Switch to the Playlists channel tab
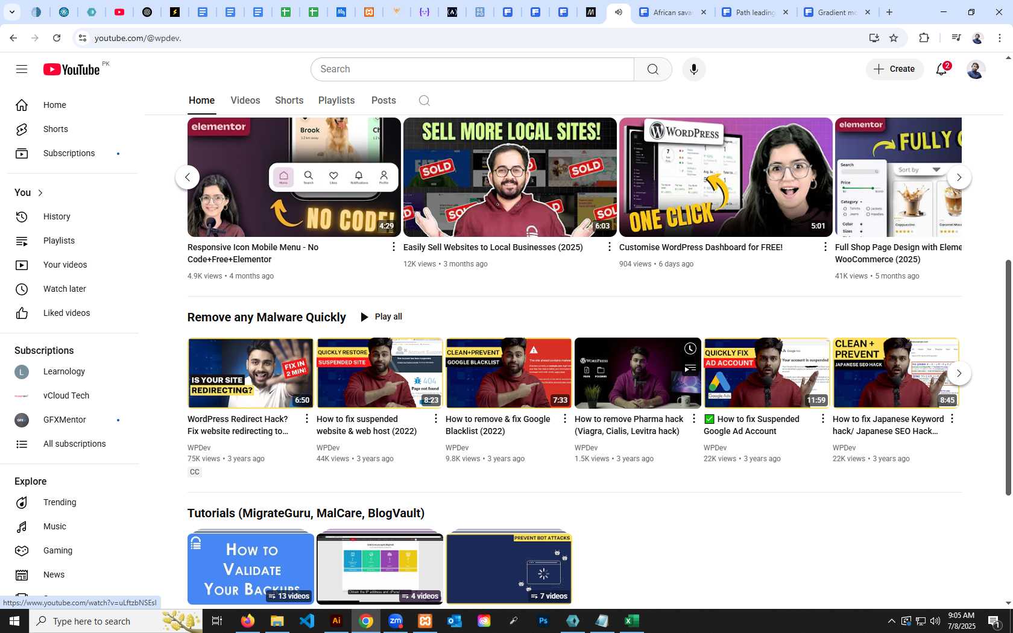 (x=336, y=101)
